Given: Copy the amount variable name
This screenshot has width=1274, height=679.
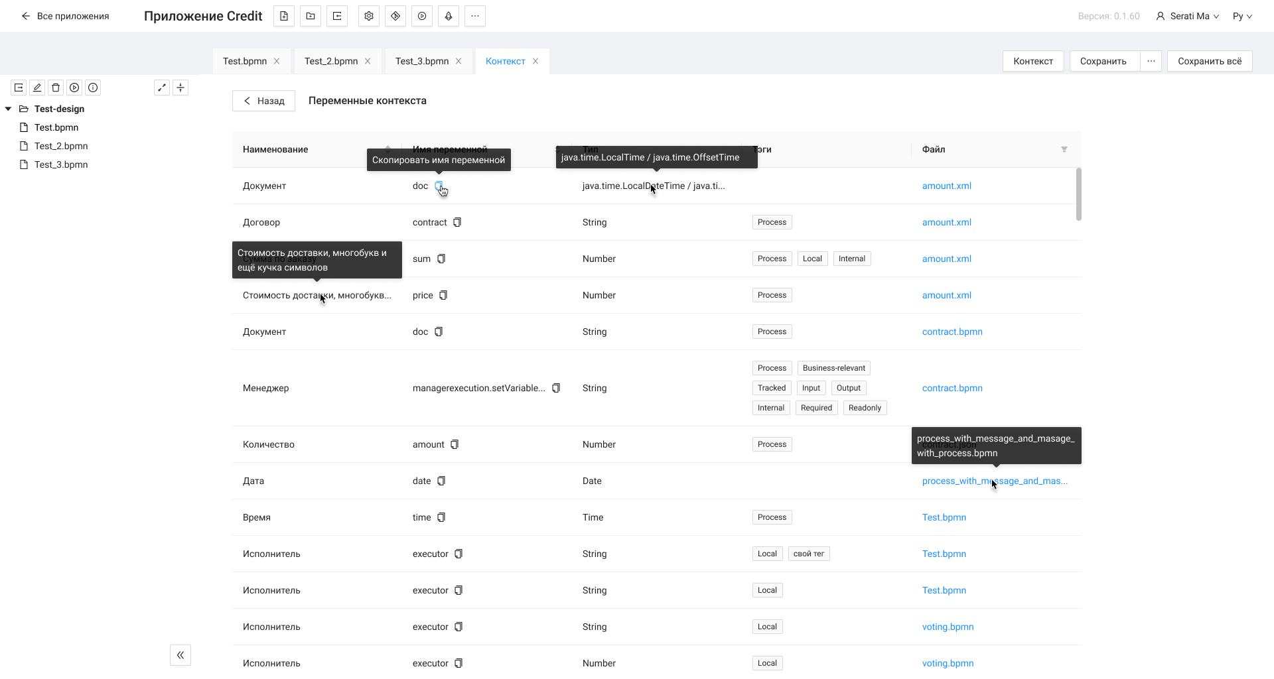Looking at the screenshot, I should pyautogui.click(x=455, y=445).
